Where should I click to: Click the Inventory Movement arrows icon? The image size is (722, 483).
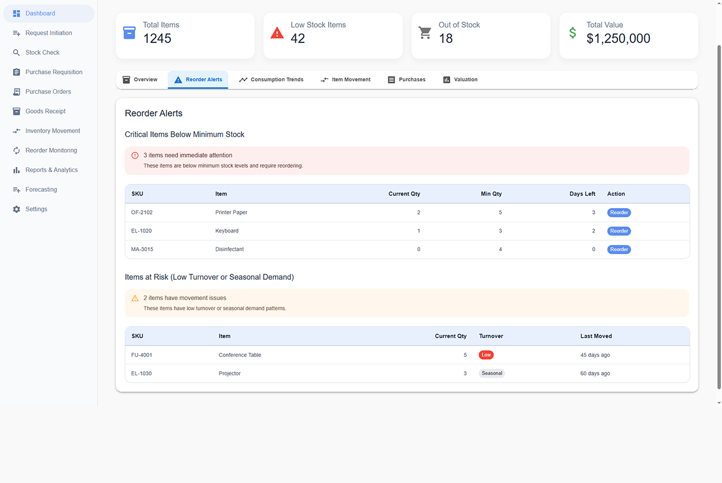pos(17,131)
